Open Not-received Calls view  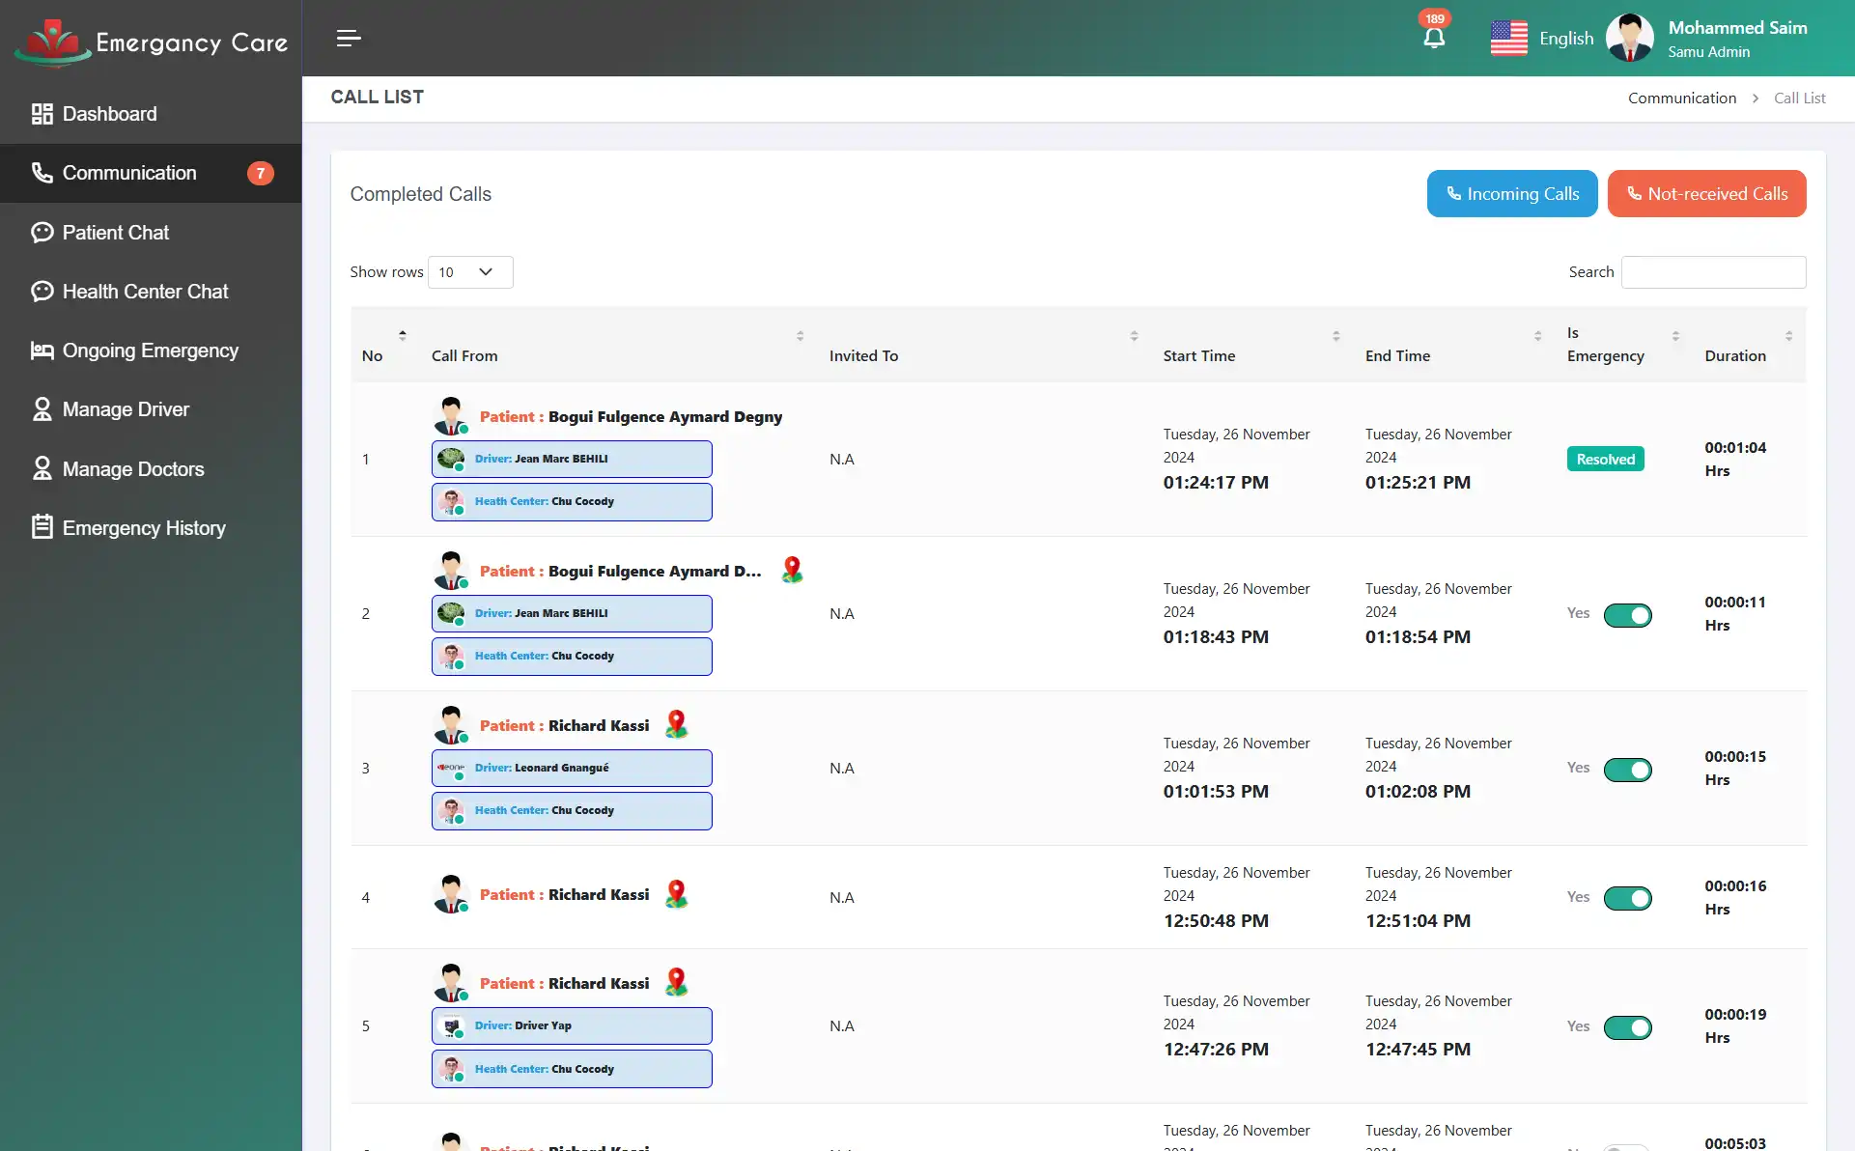click(x=1707, y=193)
